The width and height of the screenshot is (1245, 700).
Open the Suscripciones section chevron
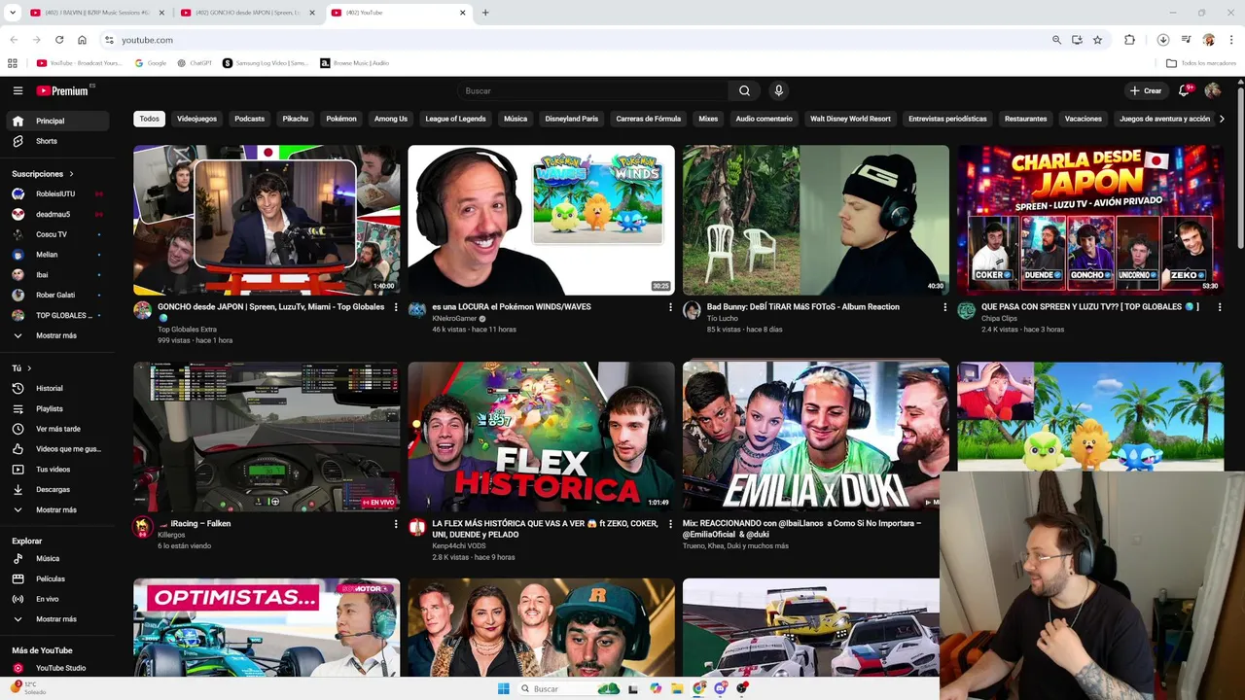coord(71,174)
